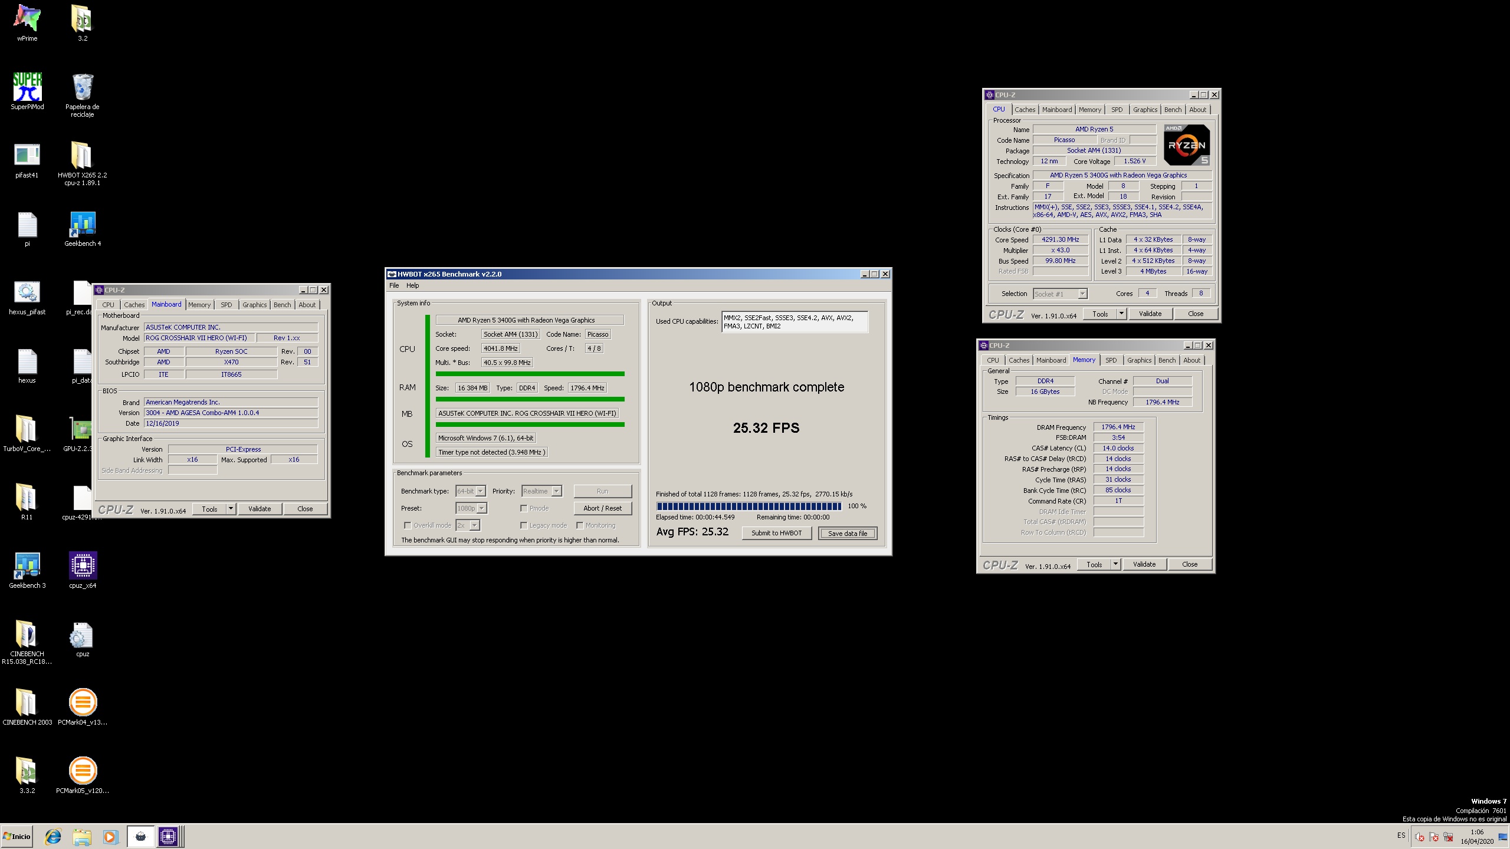Expand Tools arrow in CPU-Z Mainboard window
The width and height of the screenshot is (1510, 849).
click(231, 509)
